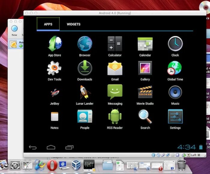Open the Messaging app
The height and width of the screenshot is (174, 210).
coord(115,95)
